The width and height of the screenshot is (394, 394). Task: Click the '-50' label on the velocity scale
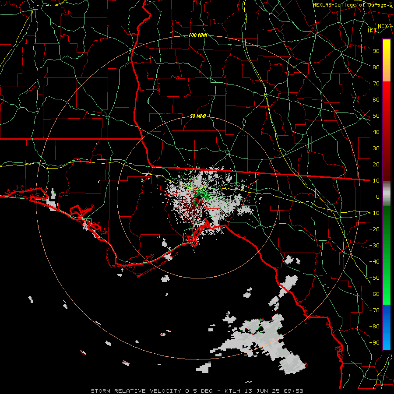[x=374, y=278]
